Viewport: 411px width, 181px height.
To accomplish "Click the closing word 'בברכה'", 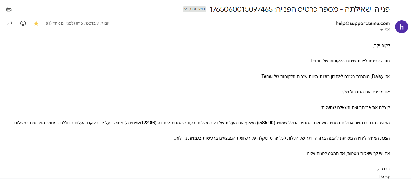I will tap(383, 169).
